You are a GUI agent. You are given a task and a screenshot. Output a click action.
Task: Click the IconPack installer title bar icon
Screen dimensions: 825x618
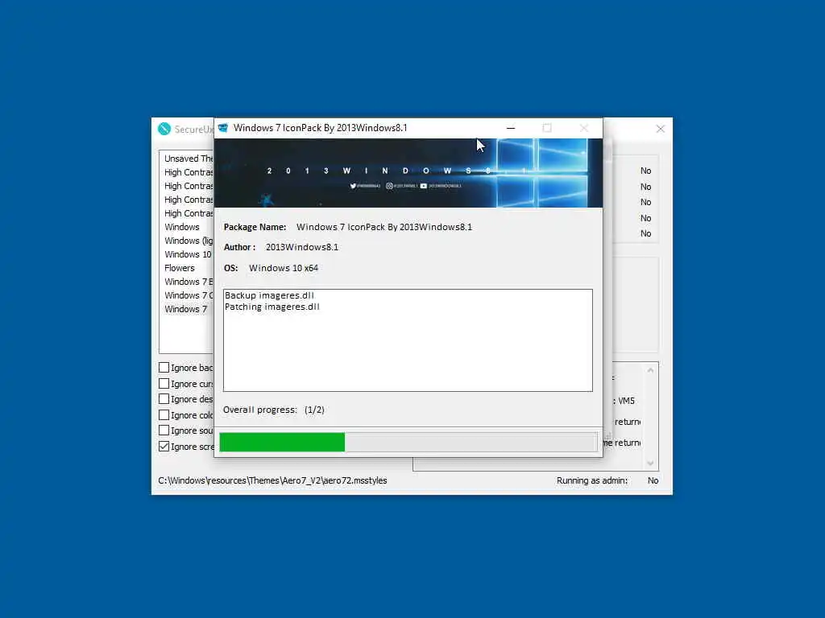click(223, 128)
